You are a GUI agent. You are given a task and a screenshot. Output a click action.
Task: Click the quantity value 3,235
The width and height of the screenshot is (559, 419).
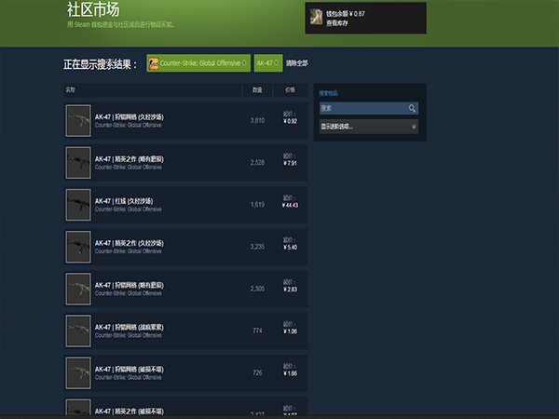[x=257, y=247]
